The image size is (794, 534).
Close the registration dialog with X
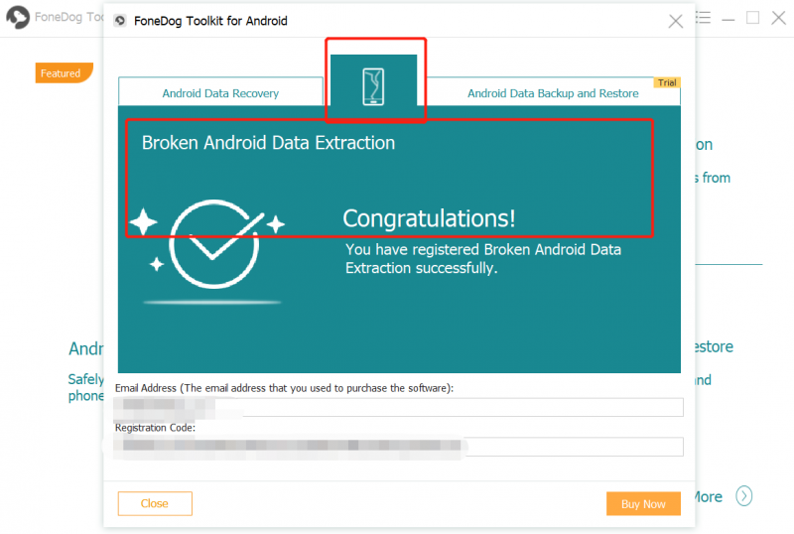676,21
